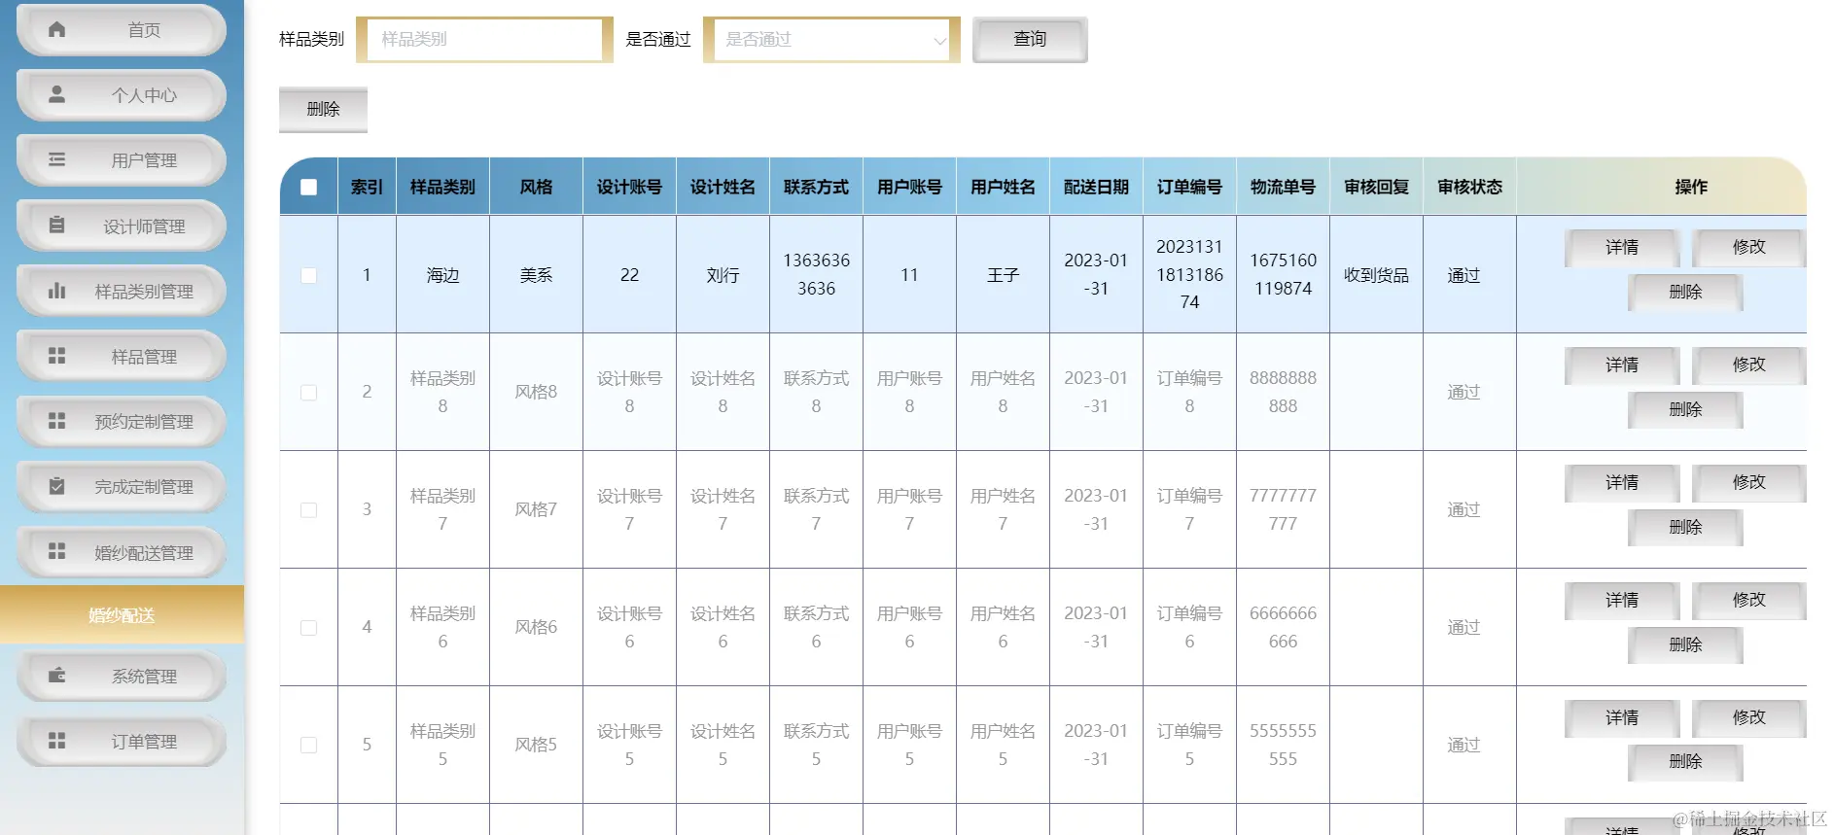Viewport: 1834px width, 835px height.
Task: Check the checkbox for row 3
Action: click(x=308, y=510)
